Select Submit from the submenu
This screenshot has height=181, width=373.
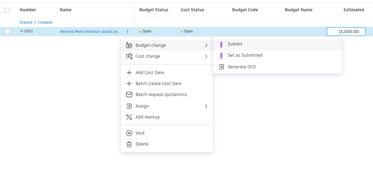coord(235,44)
